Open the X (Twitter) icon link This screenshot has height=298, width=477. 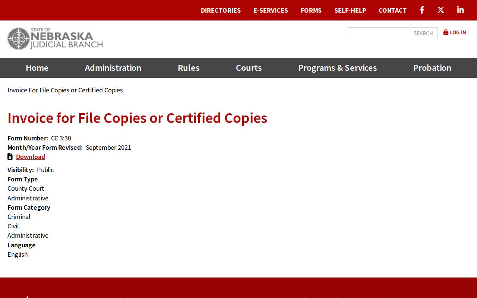coord(441,10)
